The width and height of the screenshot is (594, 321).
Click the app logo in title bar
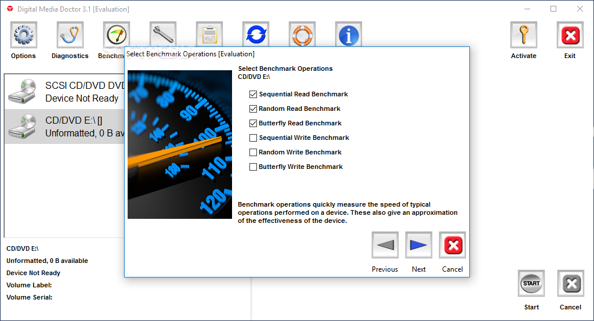[10, 9]
